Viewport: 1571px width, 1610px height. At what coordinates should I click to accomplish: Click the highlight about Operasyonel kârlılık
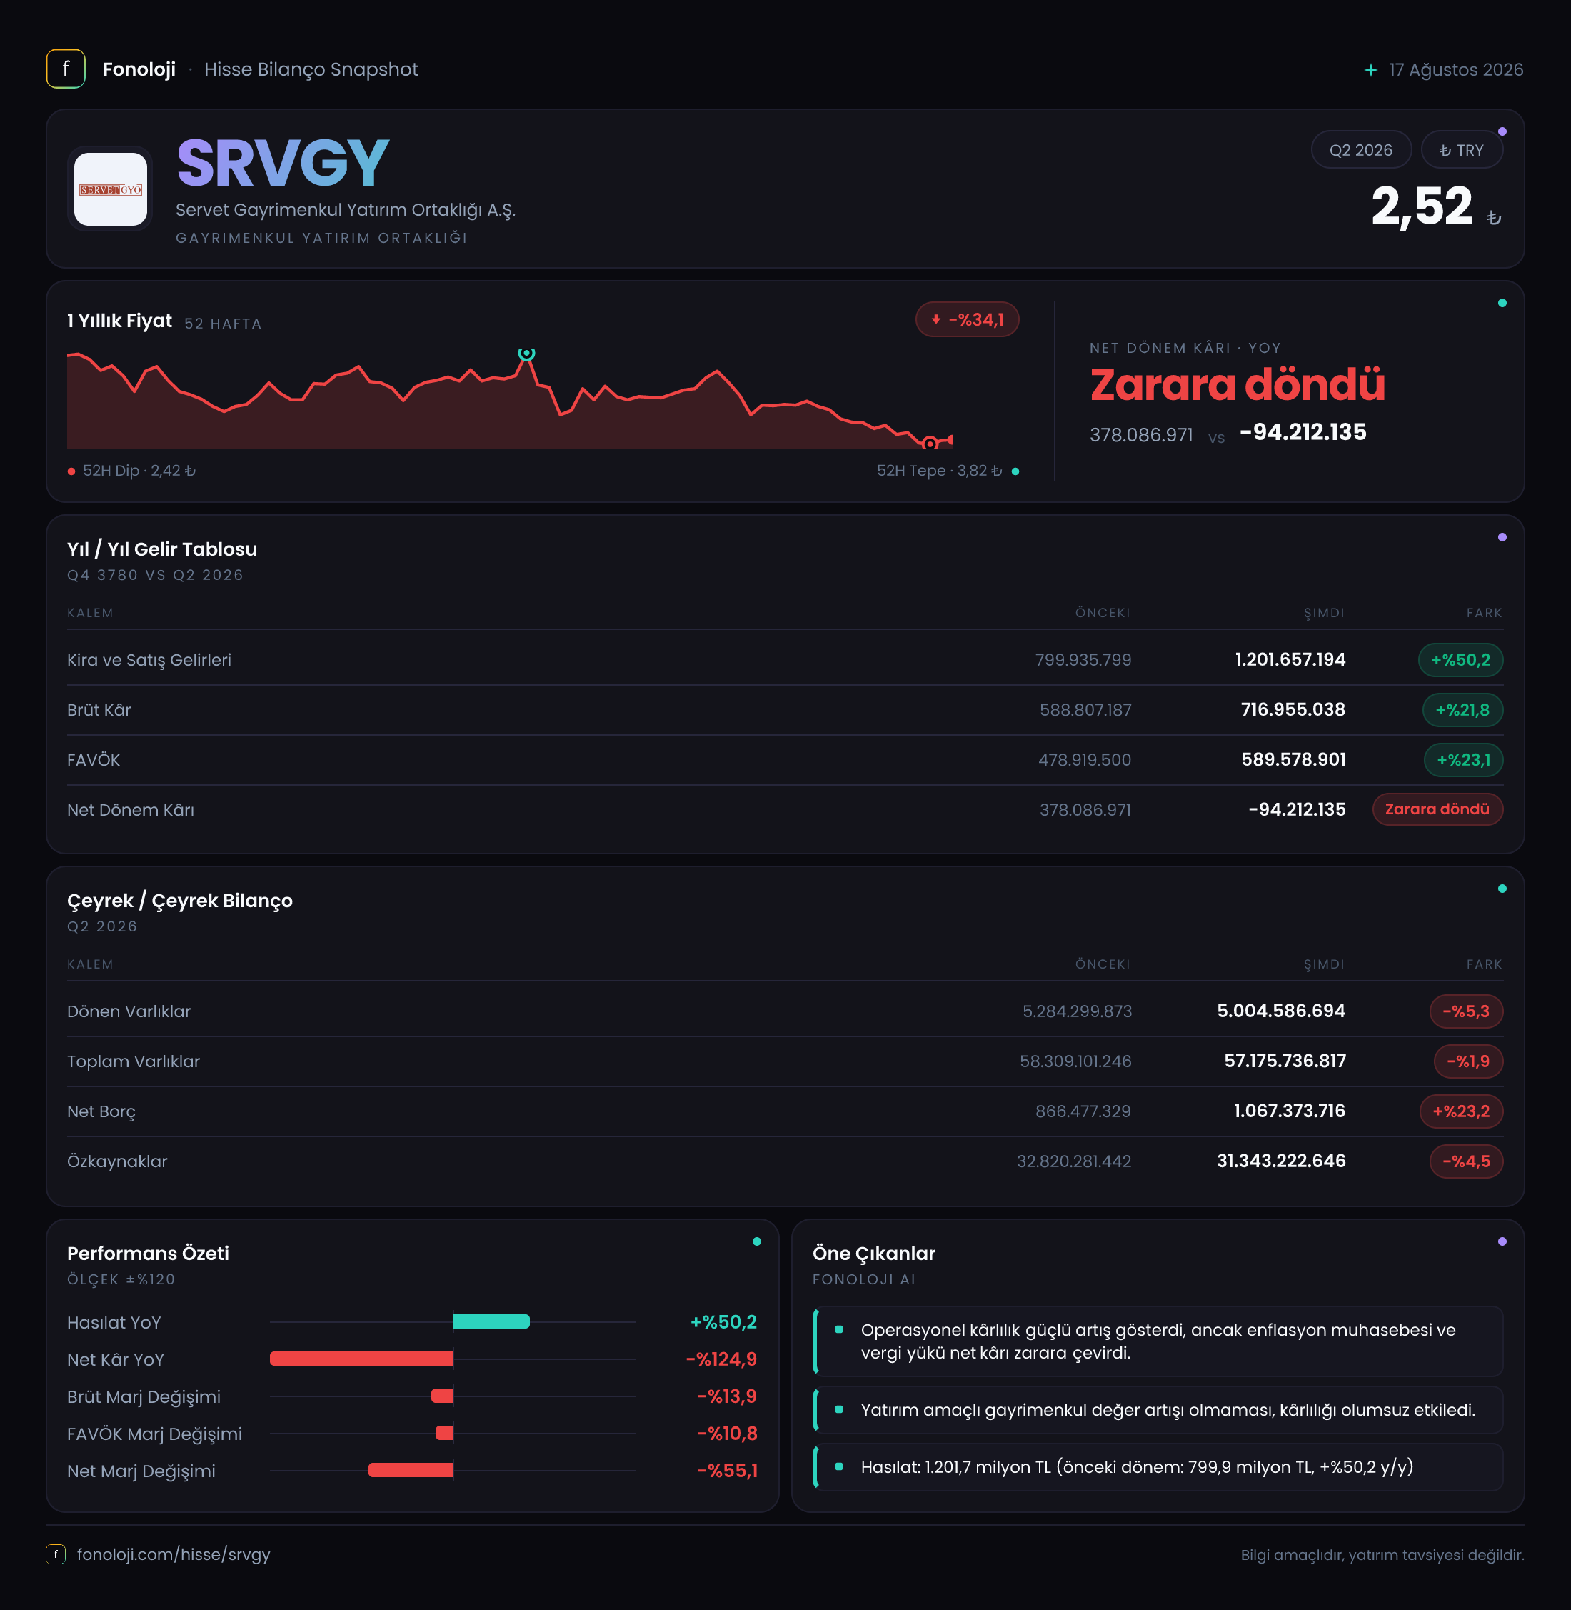click(1158, 1341)
